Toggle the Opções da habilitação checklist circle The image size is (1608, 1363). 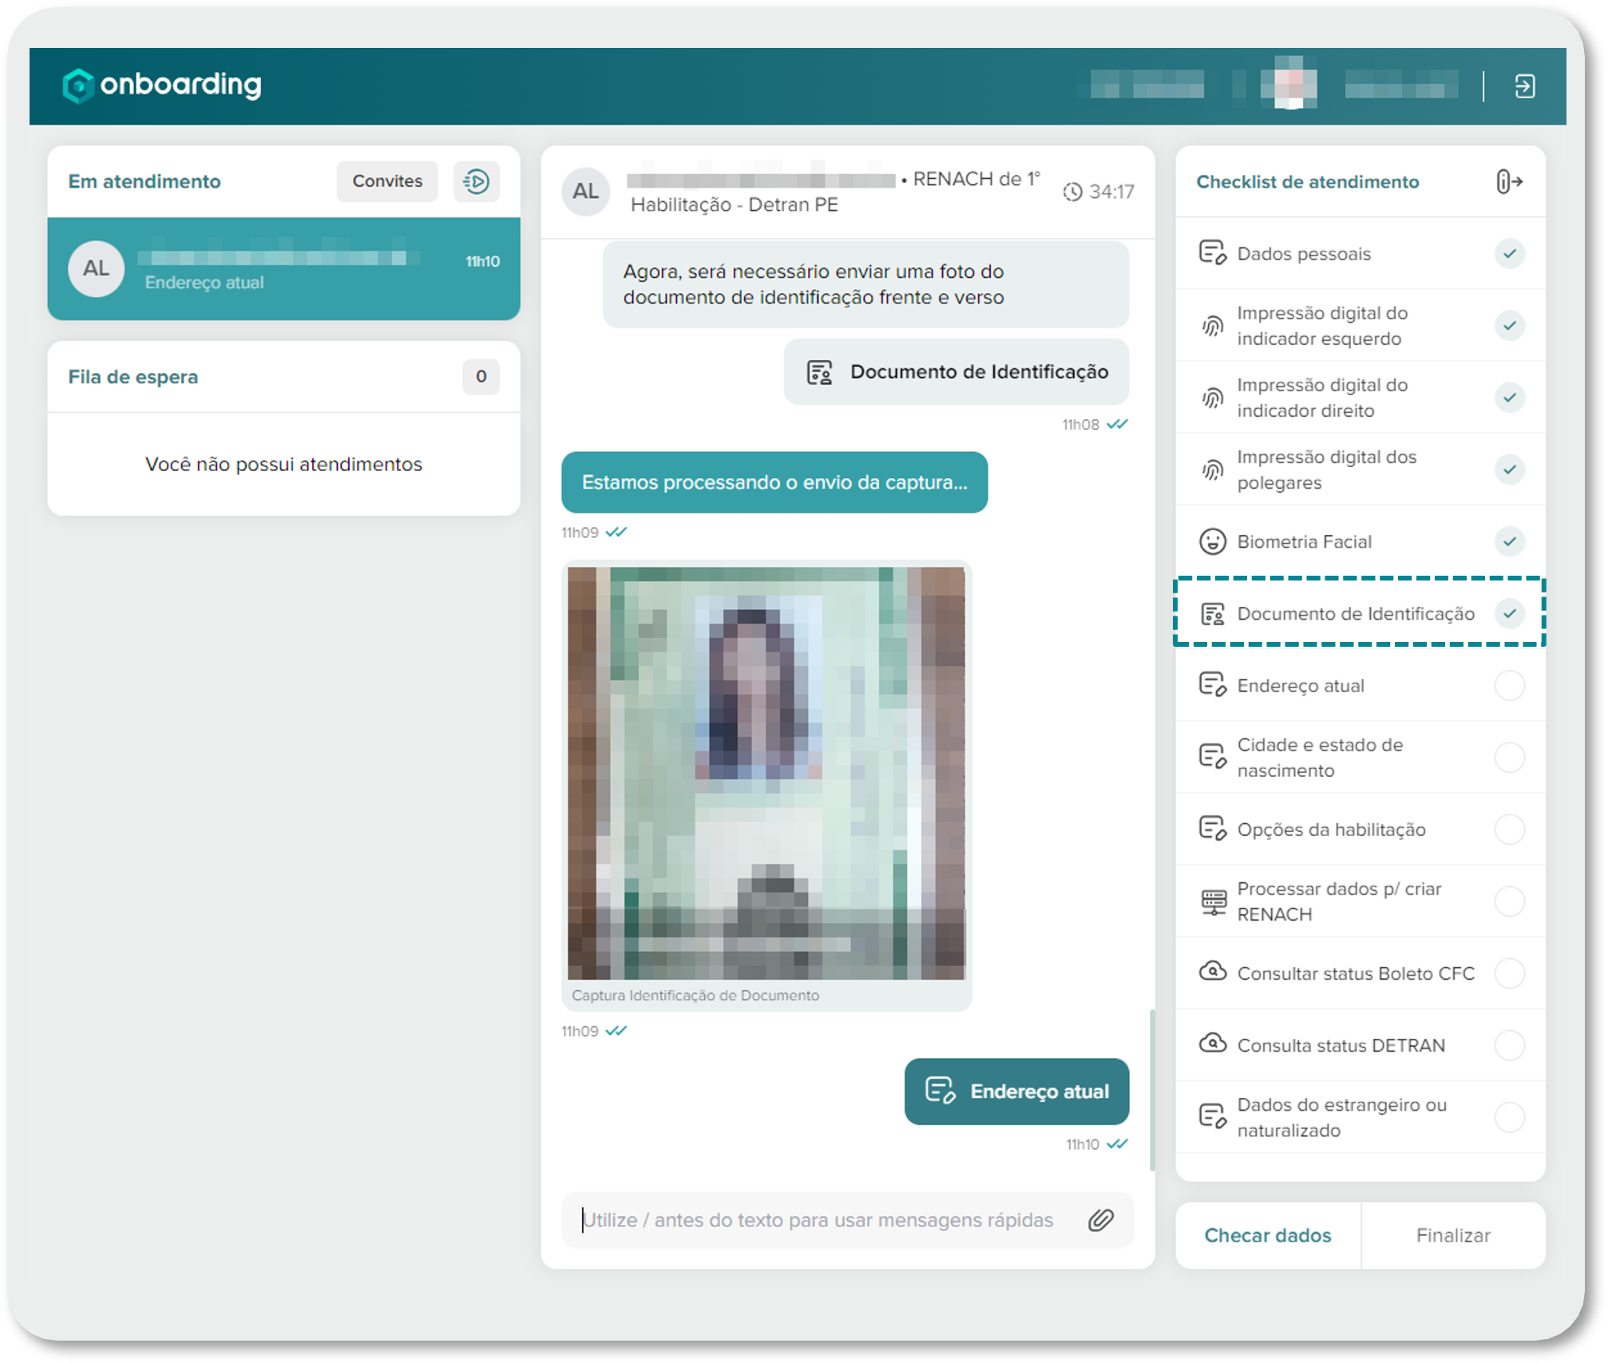(1509, 829)
